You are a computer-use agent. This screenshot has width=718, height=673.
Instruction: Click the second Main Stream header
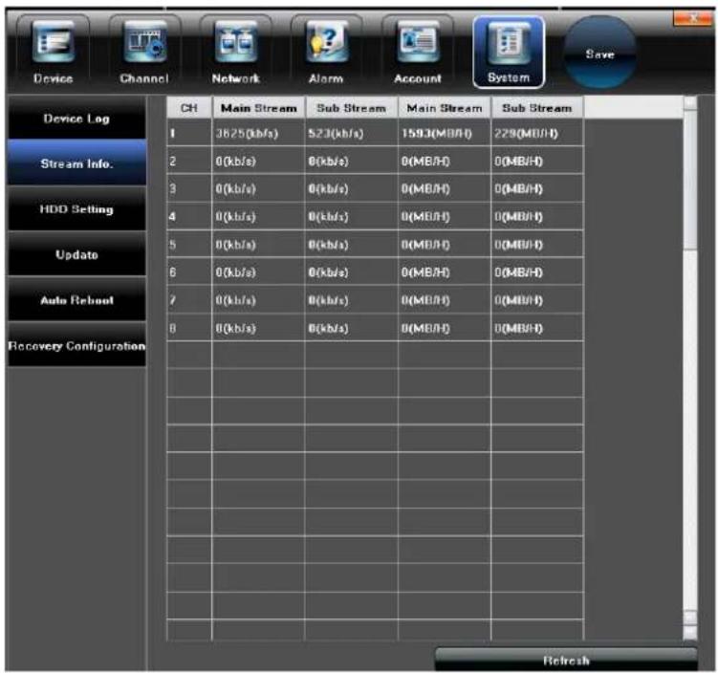pyautogui.click(x=445, y=108)
